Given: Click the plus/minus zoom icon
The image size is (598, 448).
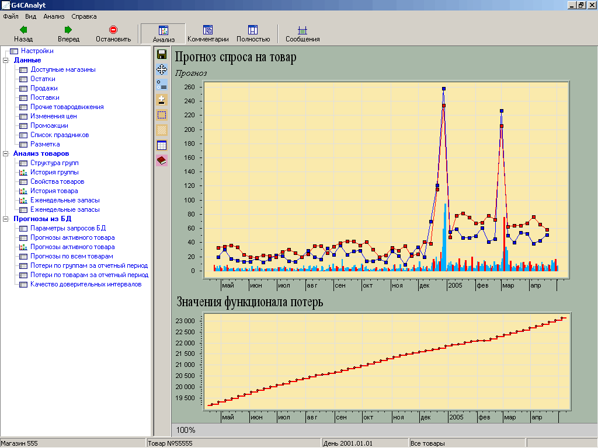Looking at the screenshot, I should tap(162, 100).
